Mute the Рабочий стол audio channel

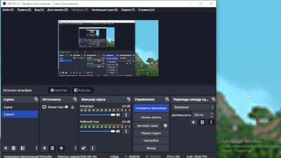tap(118, 131)
